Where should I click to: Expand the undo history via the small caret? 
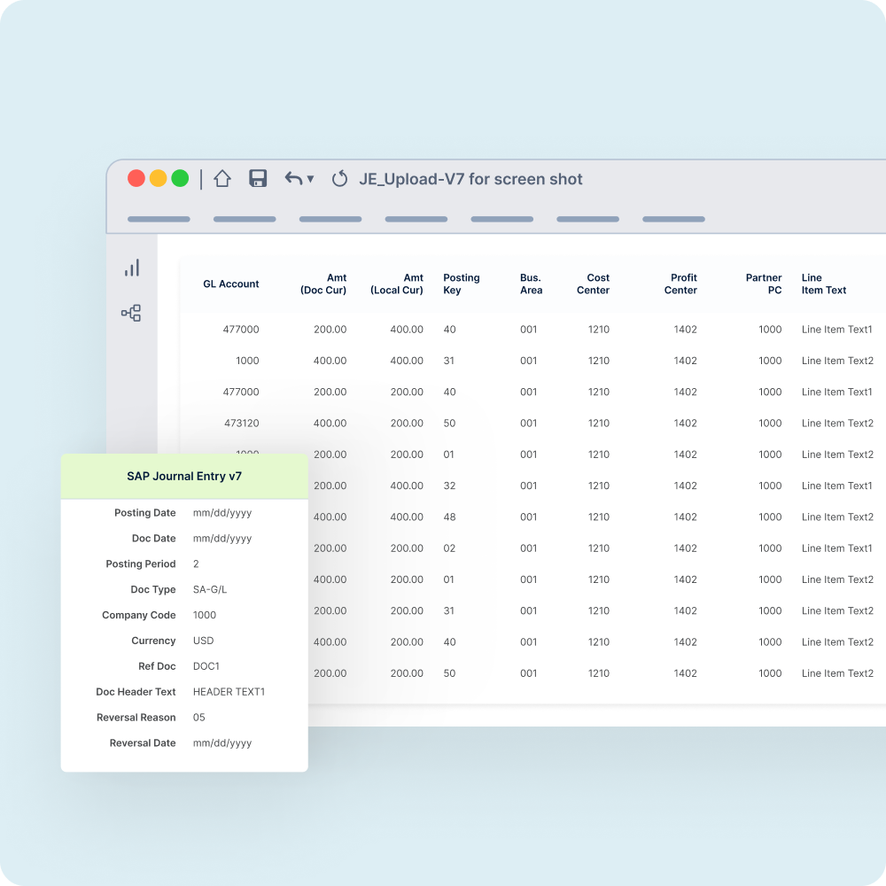pyautogui.click(x=309, y=180)
